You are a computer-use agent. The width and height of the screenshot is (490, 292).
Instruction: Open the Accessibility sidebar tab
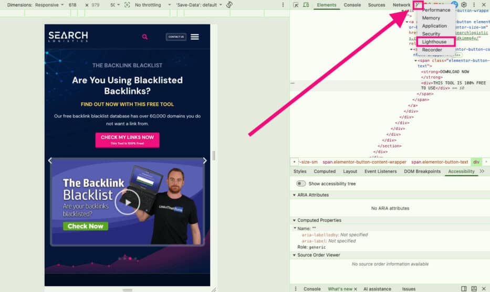point(461,171)
